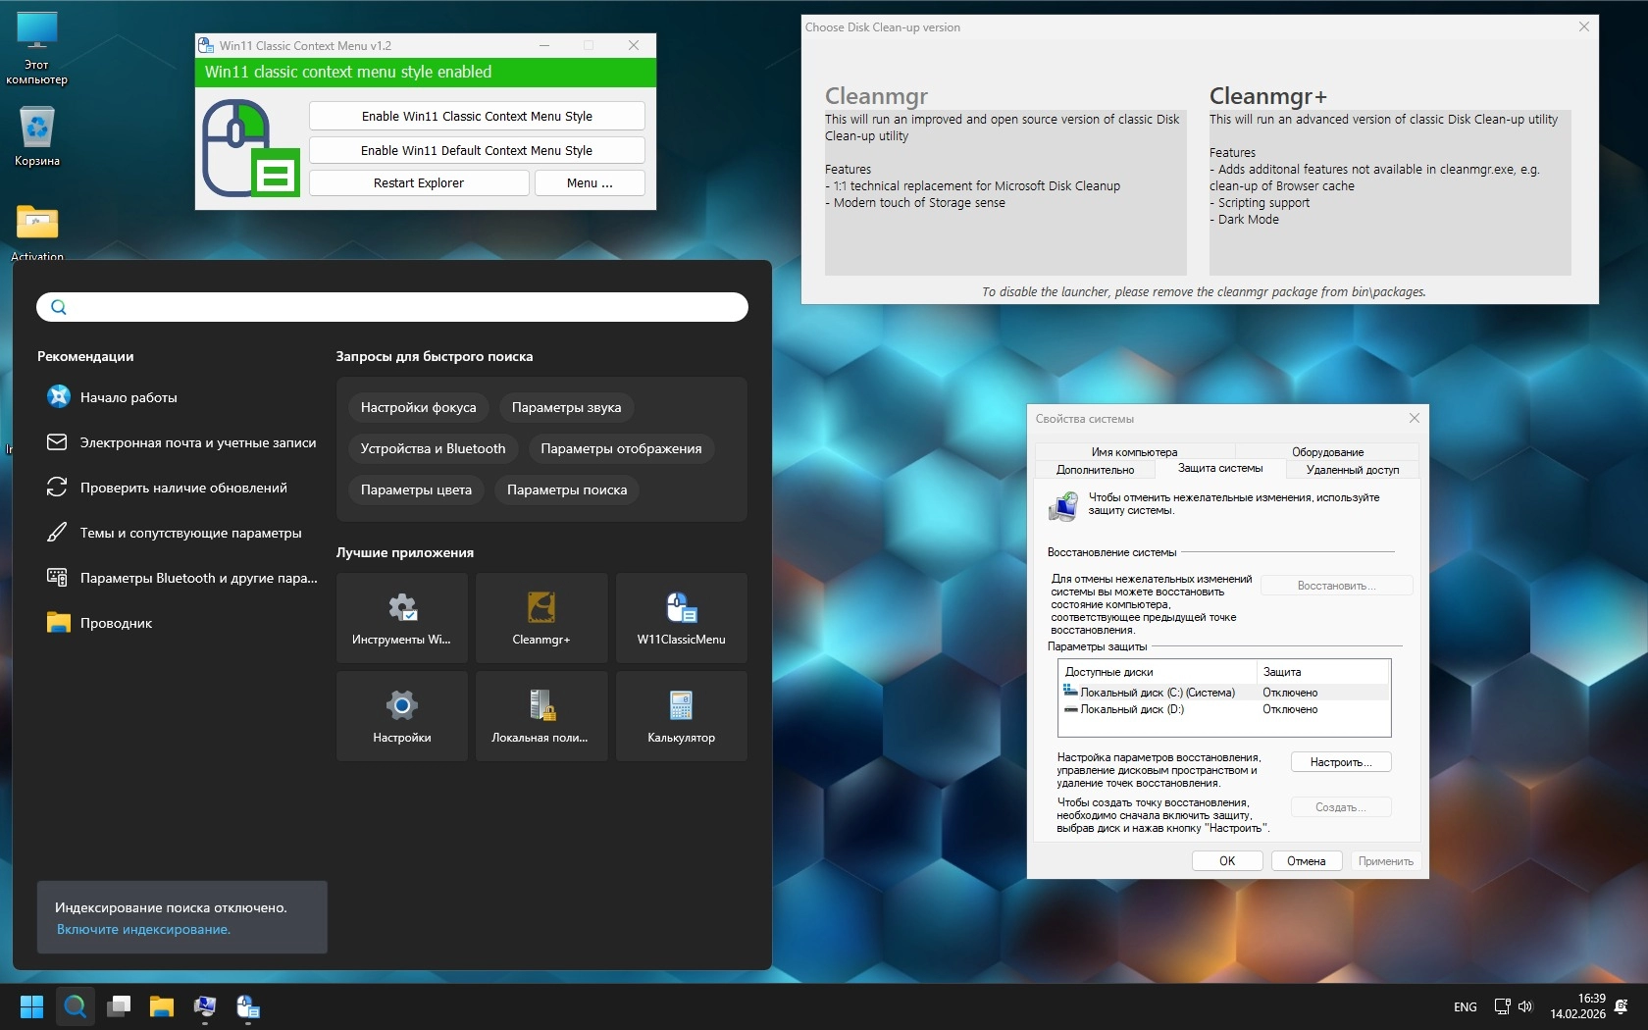Launch W11ClassicMenu app tile
The width and height of the screenshot is (1648, 1030).
(x=682, y=618)
